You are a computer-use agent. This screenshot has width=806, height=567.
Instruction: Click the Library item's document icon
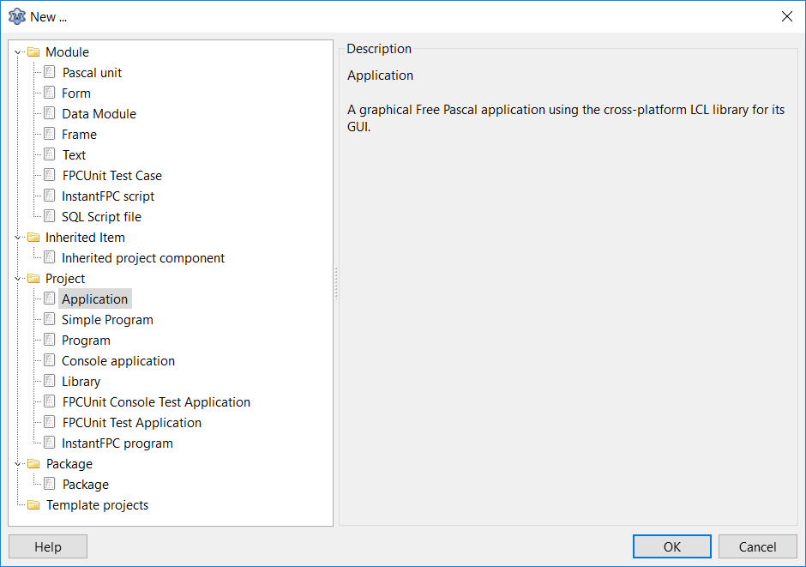(x=50, y=382)
